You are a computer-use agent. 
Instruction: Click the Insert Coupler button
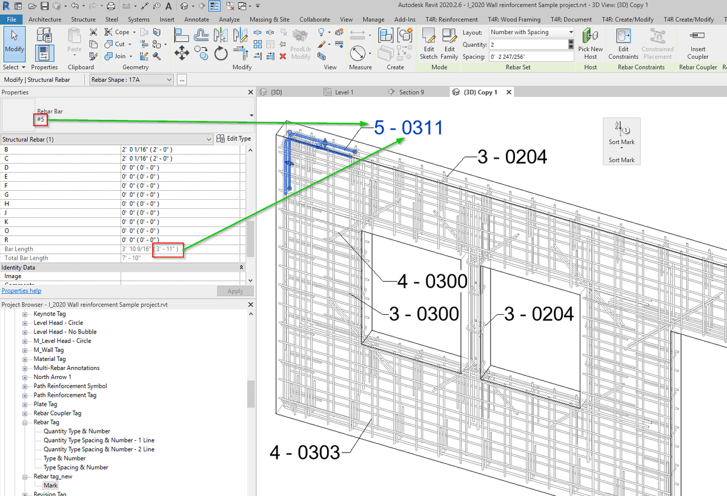coord(698,44)
